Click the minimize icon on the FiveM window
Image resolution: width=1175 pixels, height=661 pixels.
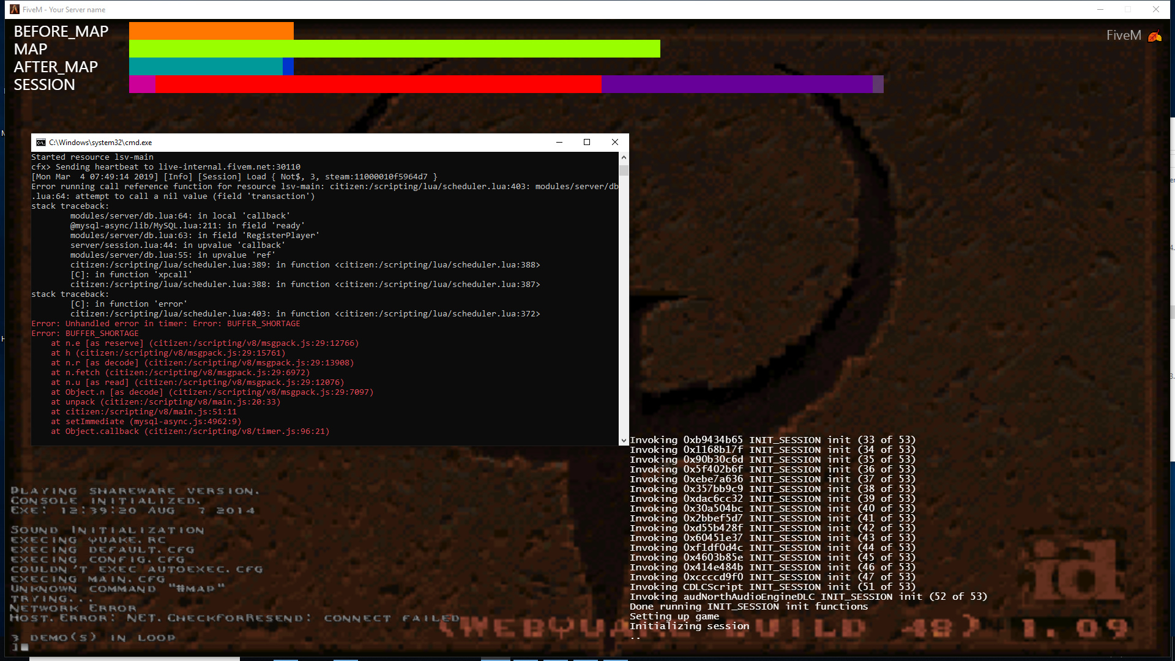click(x=1100, y=9)
